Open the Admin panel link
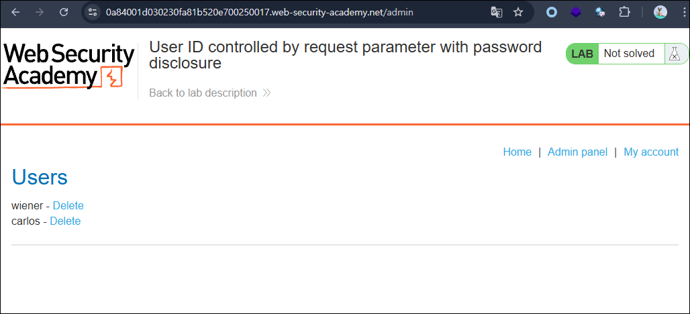This screenshot has height=314, width=690. pos(577,152)
